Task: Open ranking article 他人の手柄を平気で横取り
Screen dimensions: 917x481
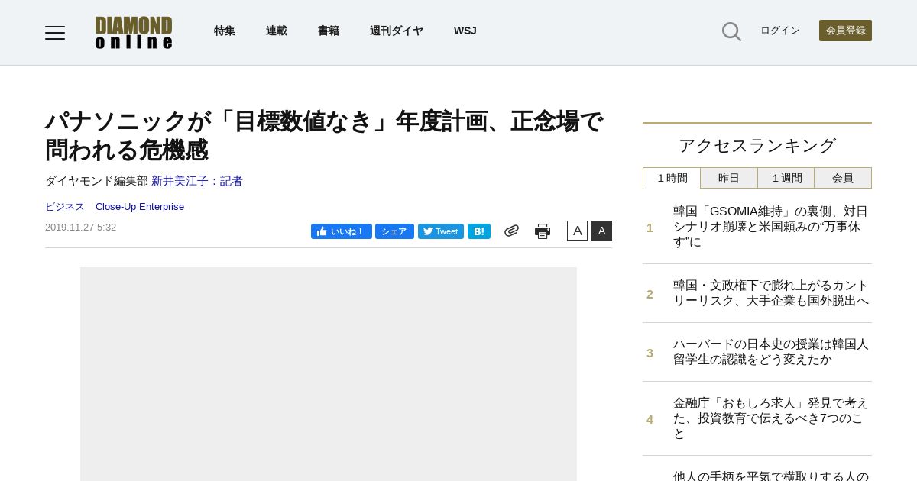Action: point(772,475)
